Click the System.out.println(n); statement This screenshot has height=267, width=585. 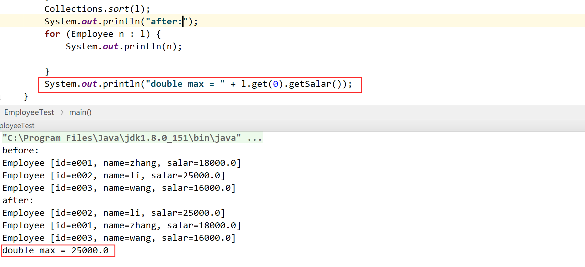pos(124,46)
